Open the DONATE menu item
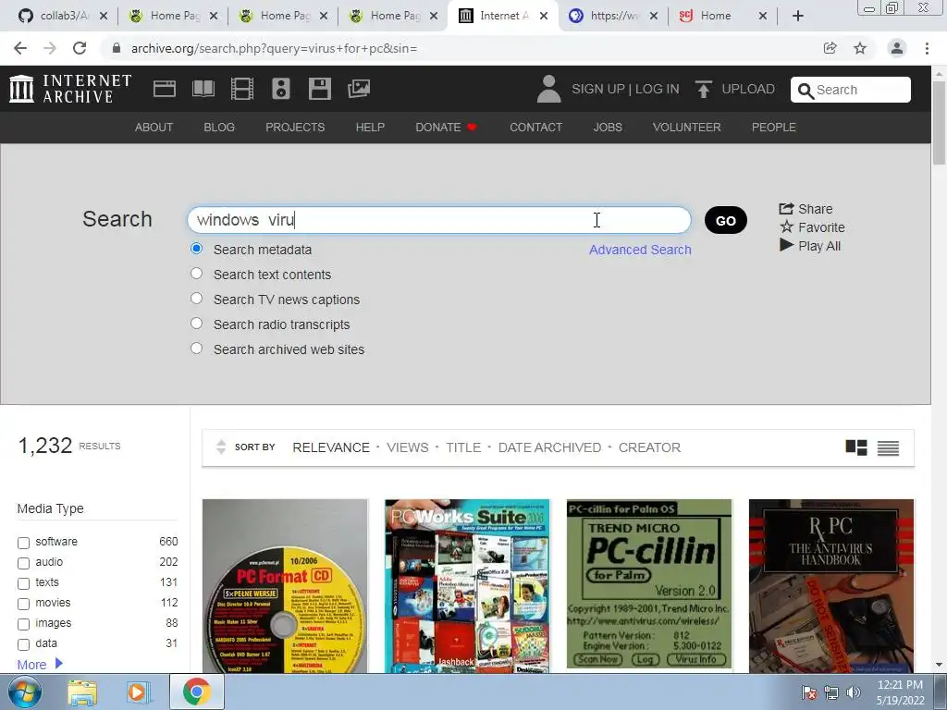The image size is (947, 710). pos(447,128)
